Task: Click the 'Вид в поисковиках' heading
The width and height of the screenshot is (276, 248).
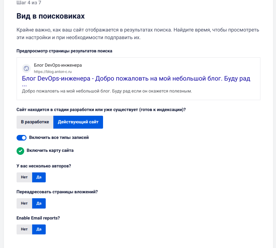Action: click(50, 16)
